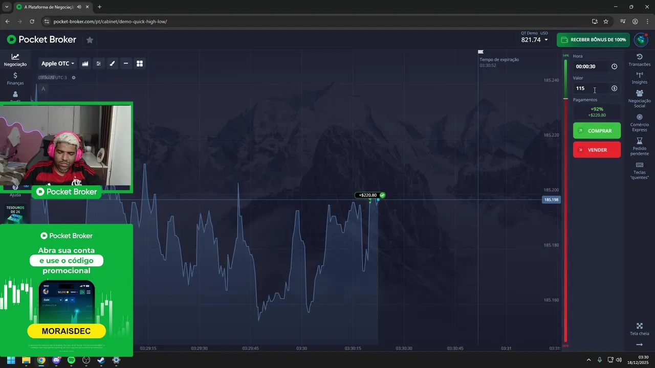Viewport: 655px width, 368px height.
Task: Open the Chrome three-dot menu
Action: (x=648, y=21)
